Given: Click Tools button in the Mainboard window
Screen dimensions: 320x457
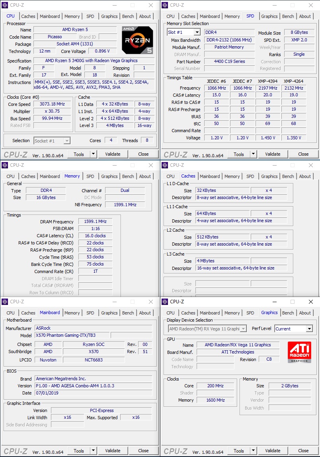Looking at the screenshot, I should [79, 451].
